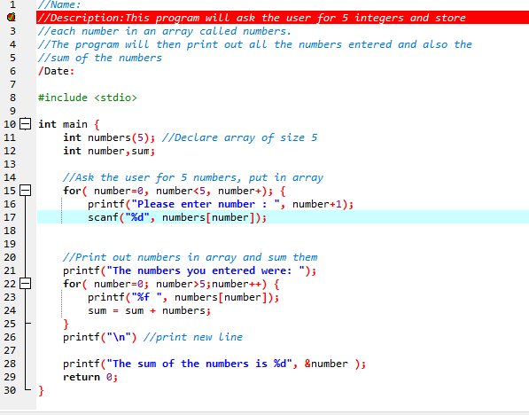
Task: Click the '//Ask the user for 5 numbers' comment
Action: coord(193,177)
